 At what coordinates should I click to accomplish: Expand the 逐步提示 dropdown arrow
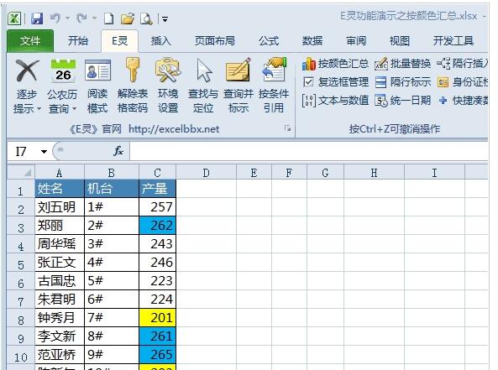point(39,108)
